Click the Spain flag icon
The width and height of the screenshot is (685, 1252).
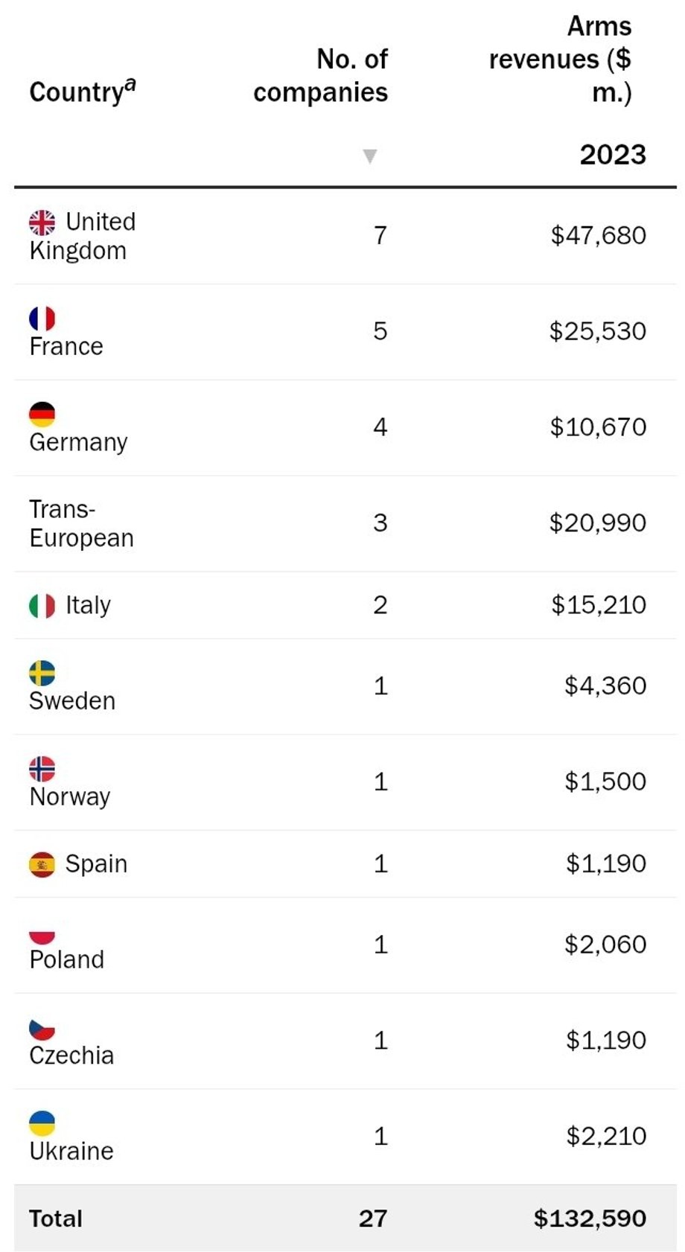(x=42, y=865)
